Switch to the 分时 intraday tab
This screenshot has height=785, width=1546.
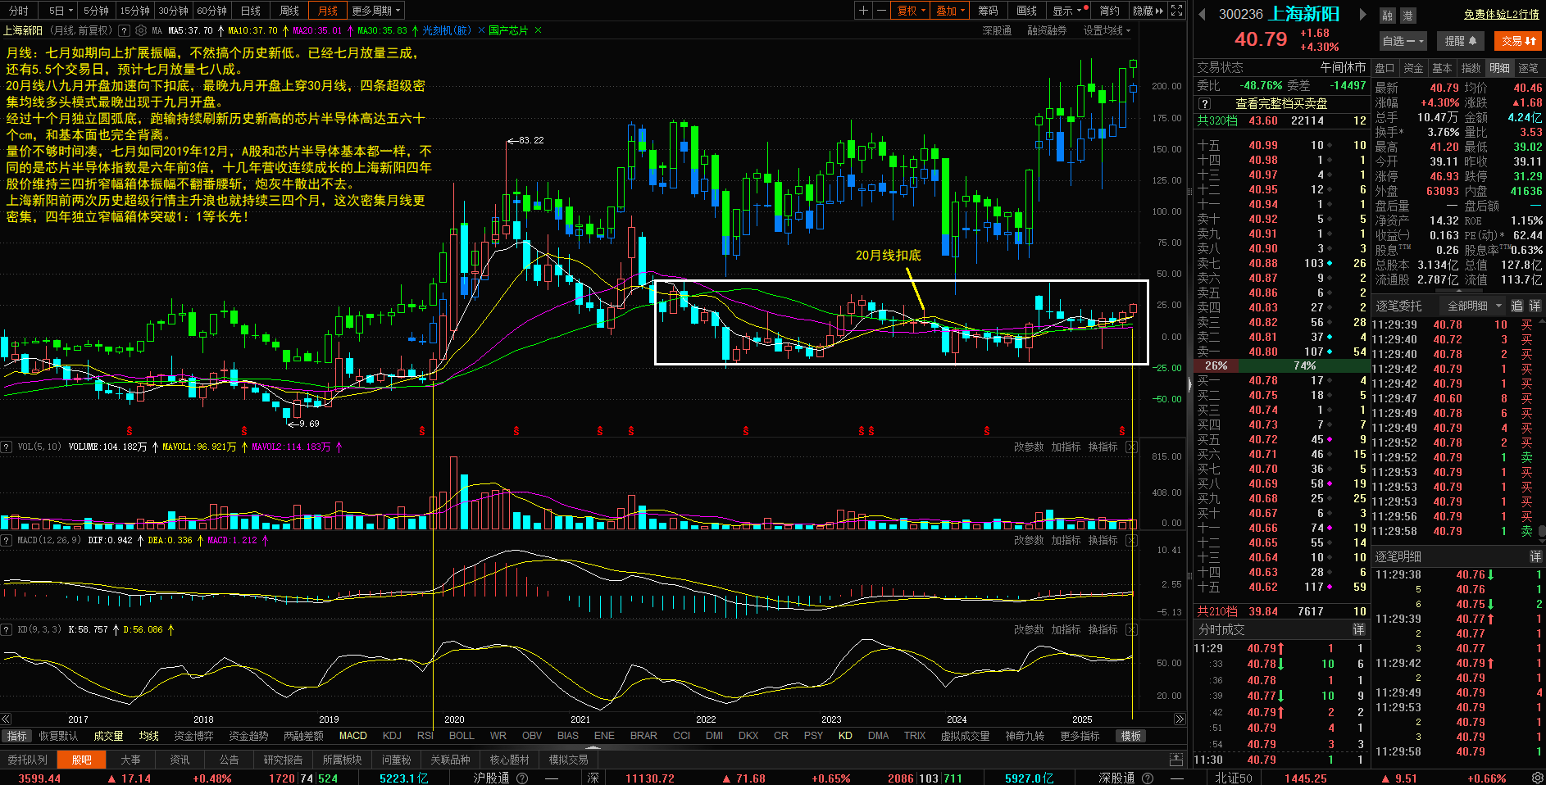19,11
